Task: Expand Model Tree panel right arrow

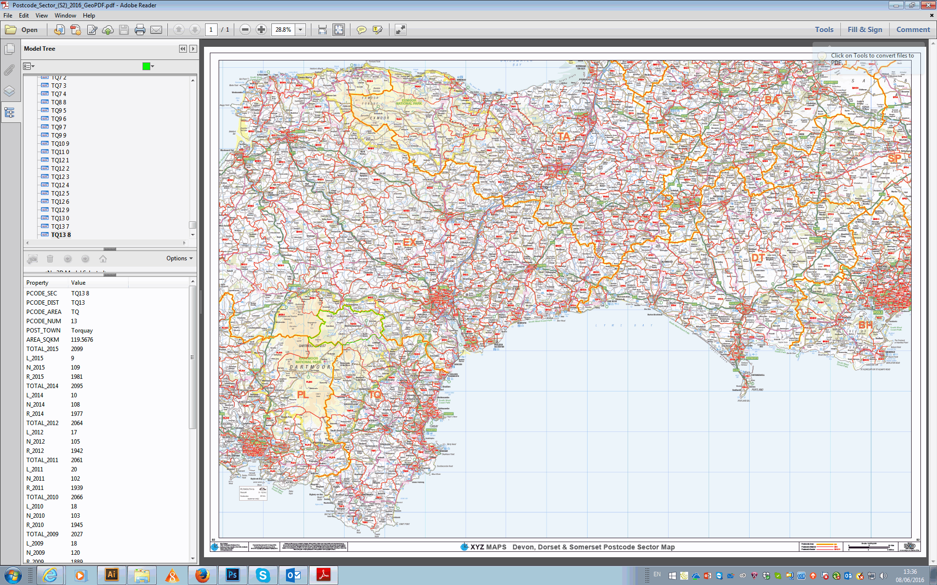Action: coord(193,49)
